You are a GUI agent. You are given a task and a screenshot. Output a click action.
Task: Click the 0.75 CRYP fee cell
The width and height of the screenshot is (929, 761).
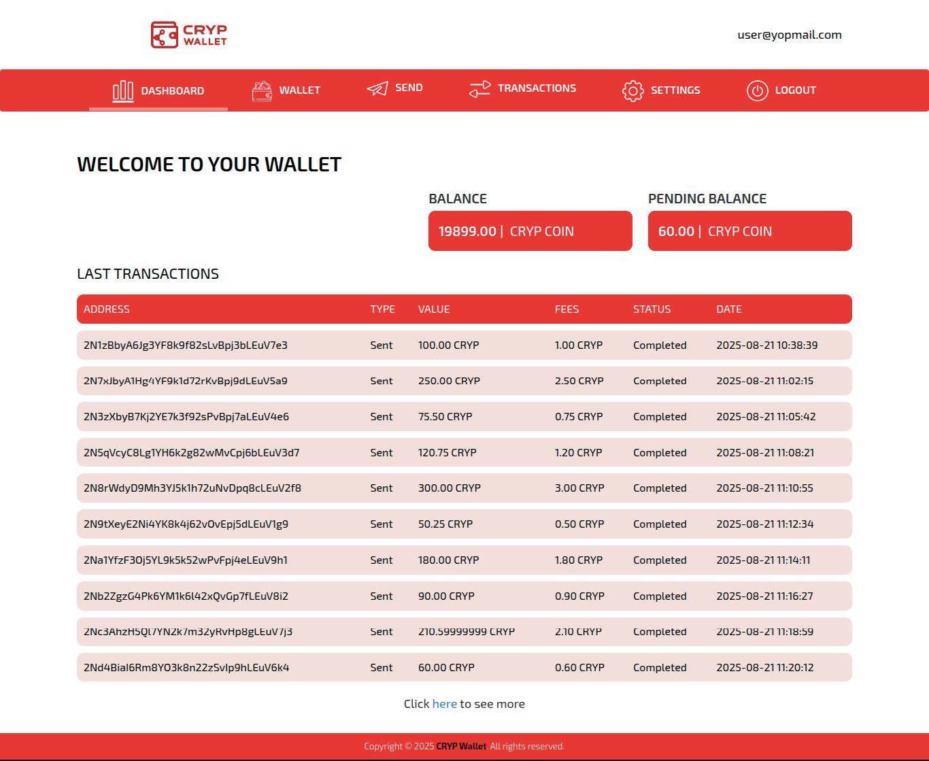(x=579, y=417)
